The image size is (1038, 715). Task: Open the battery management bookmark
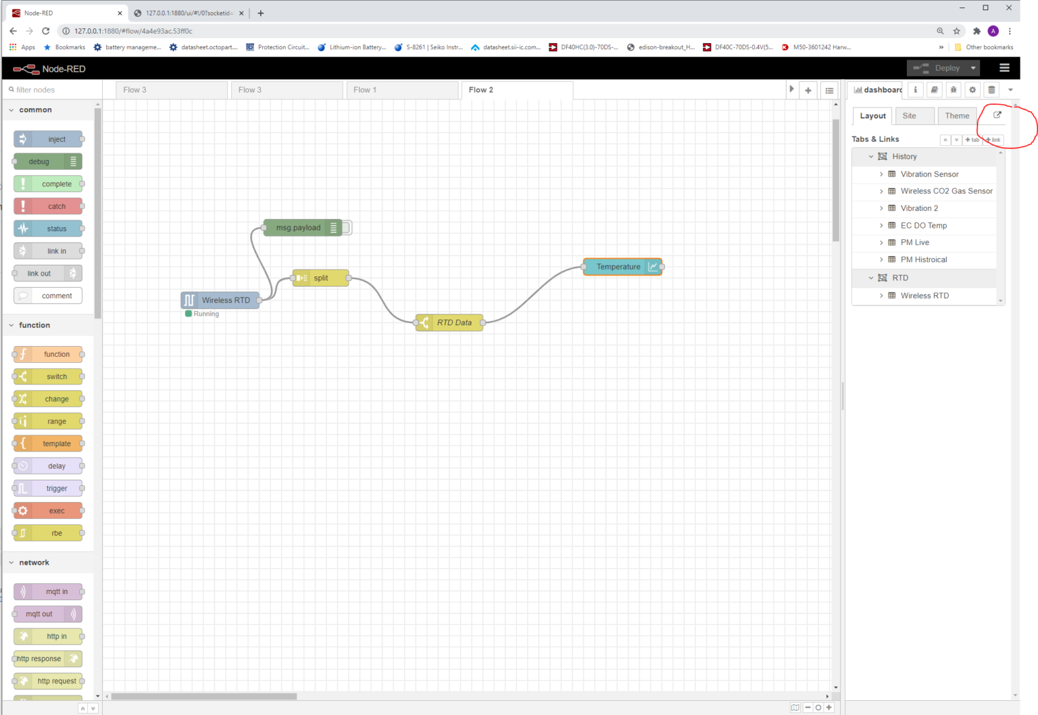(x=127, y=47)
